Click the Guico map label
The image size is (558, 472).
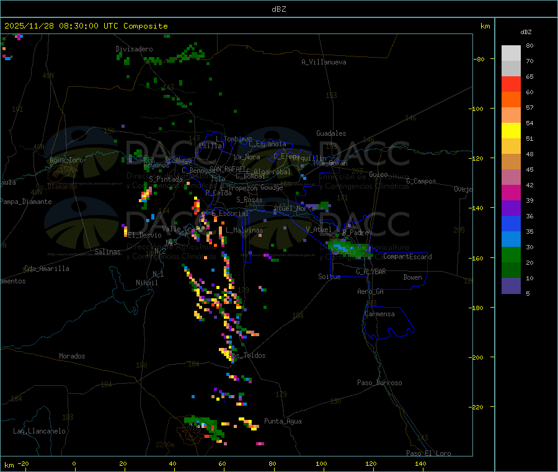(x=378, y=174)
